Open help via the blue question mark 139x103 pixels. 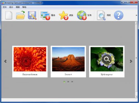118,15
